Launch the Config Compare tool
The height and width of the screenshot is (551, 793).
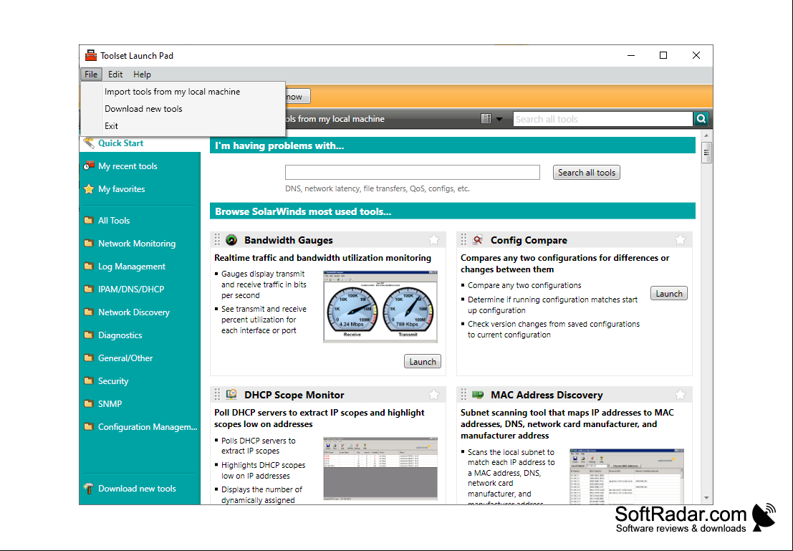(668, 294)
